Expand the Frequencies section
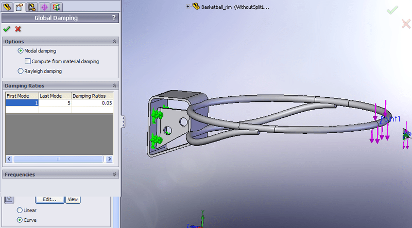The height and width of the screenshot is (228, 412). (x=114, y=174)
